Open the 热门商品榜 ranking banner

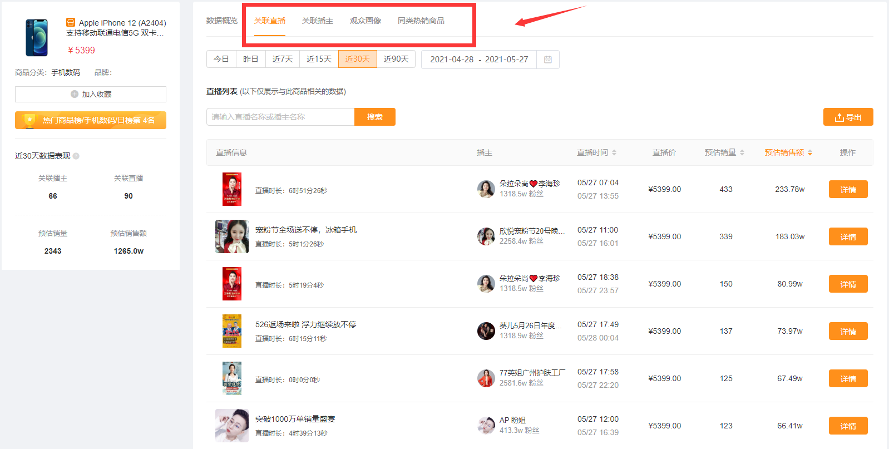[x=91, y=120]
